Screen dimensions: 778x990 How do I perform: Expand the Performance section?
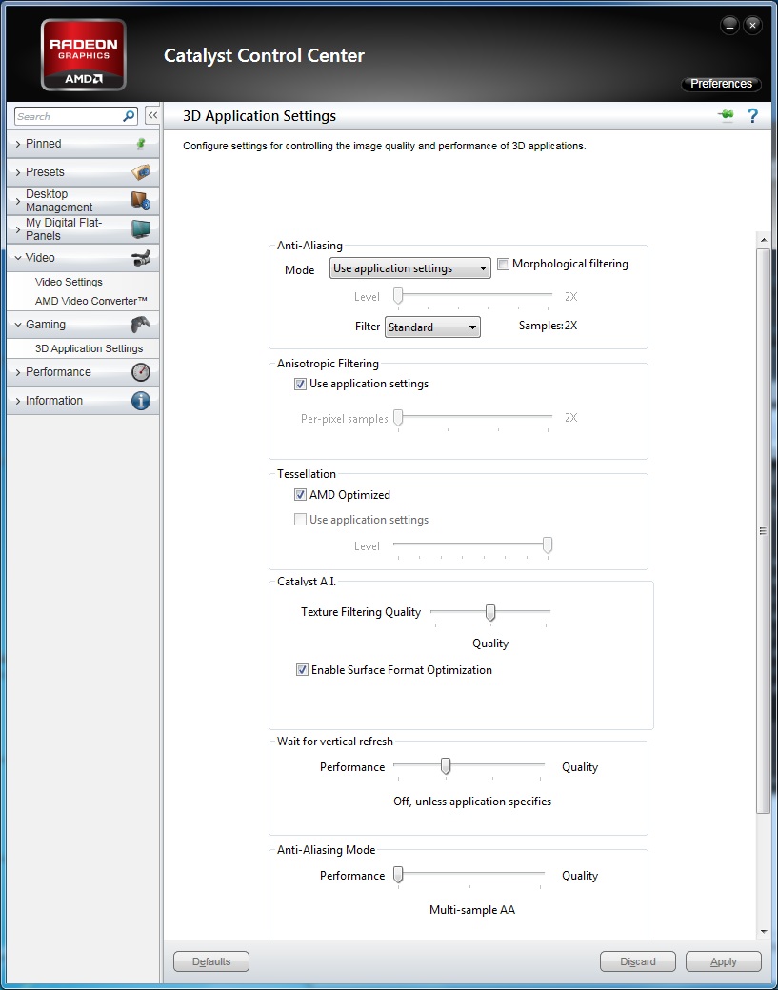(x=83, y=372)
